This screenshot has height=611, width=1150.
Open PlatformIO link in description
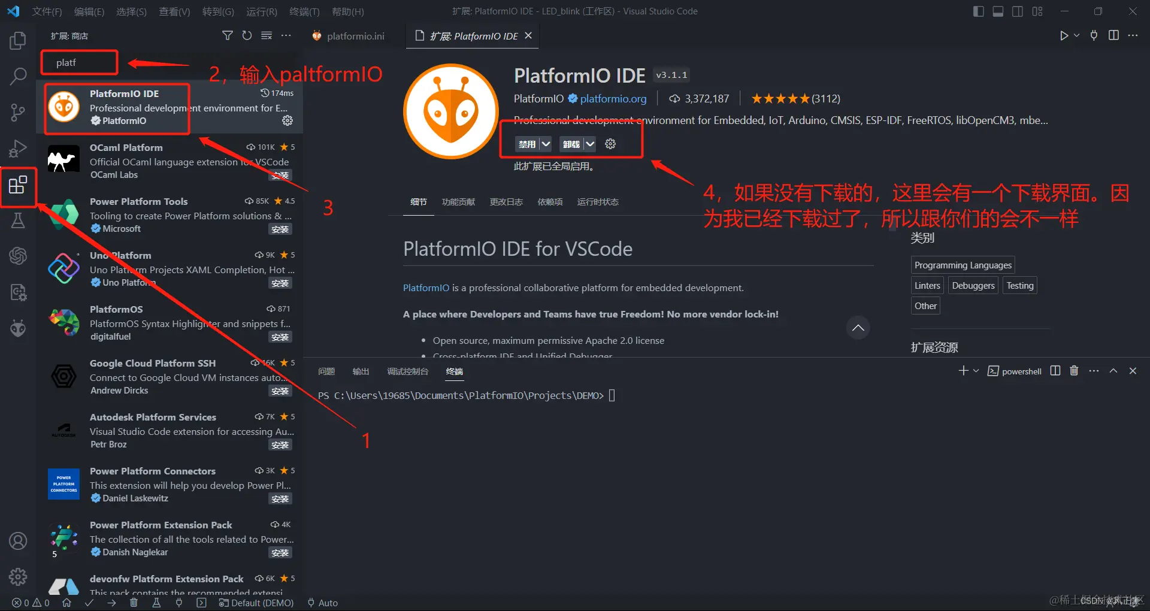[x=426, y=288]
